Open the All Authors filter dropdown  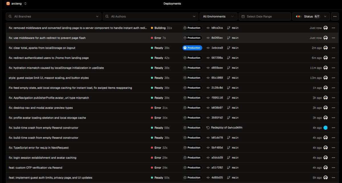tap(150, 17)
